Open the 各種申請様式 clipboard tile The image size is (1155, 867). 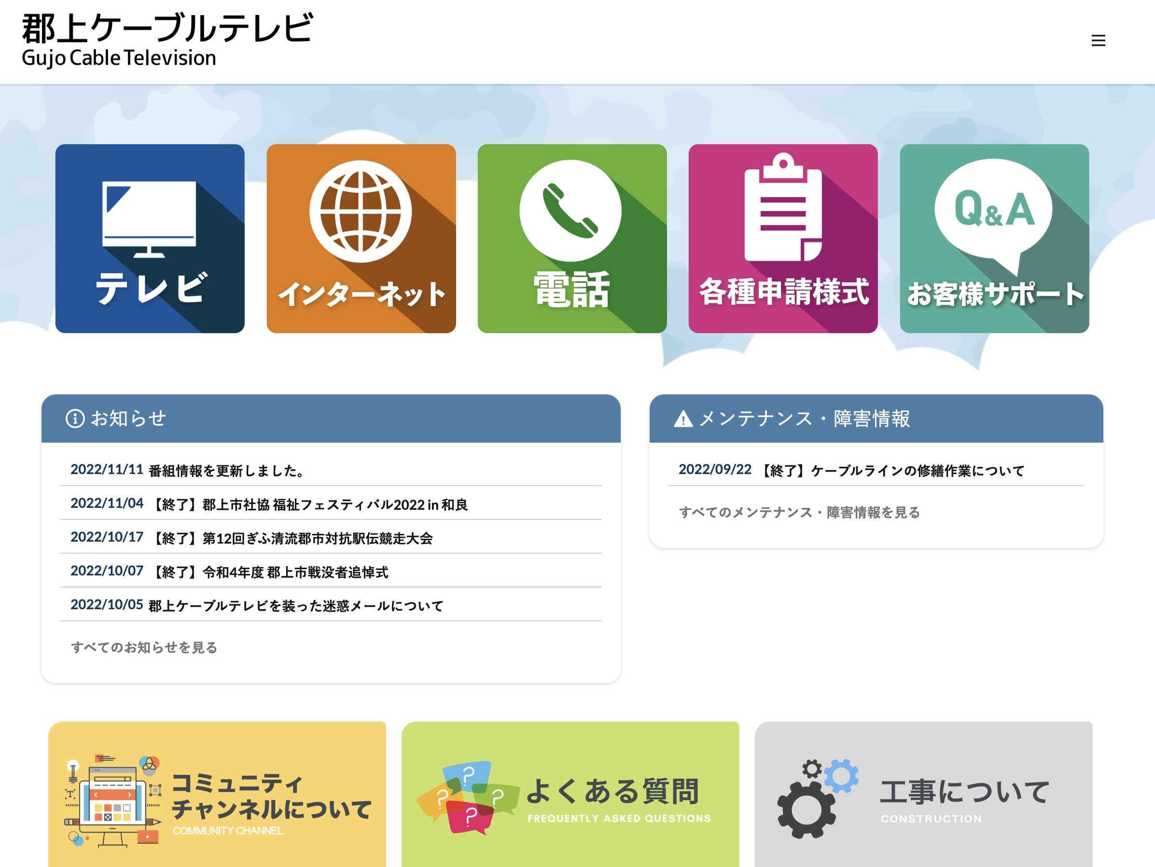(x=783, y=238)
